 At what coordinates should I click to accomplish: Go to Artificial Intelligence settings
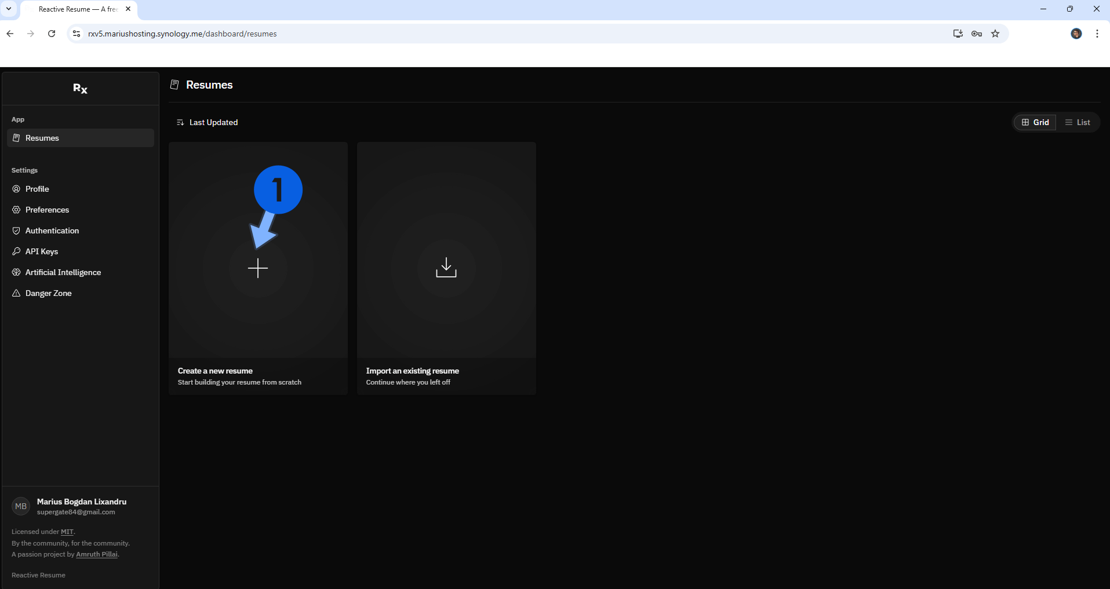63,272
